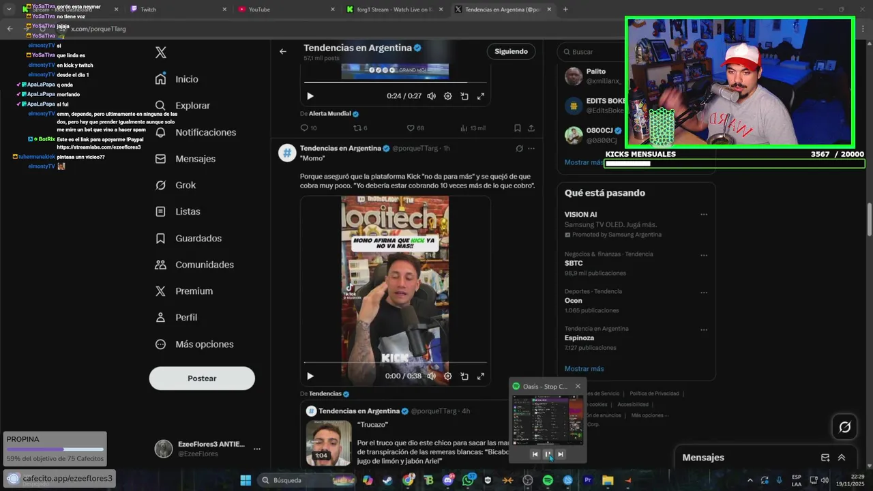Compose new message in Mensajes drawer
This screenshot has height=491, width=873.
pyautogui.click(x=825, y=458)
